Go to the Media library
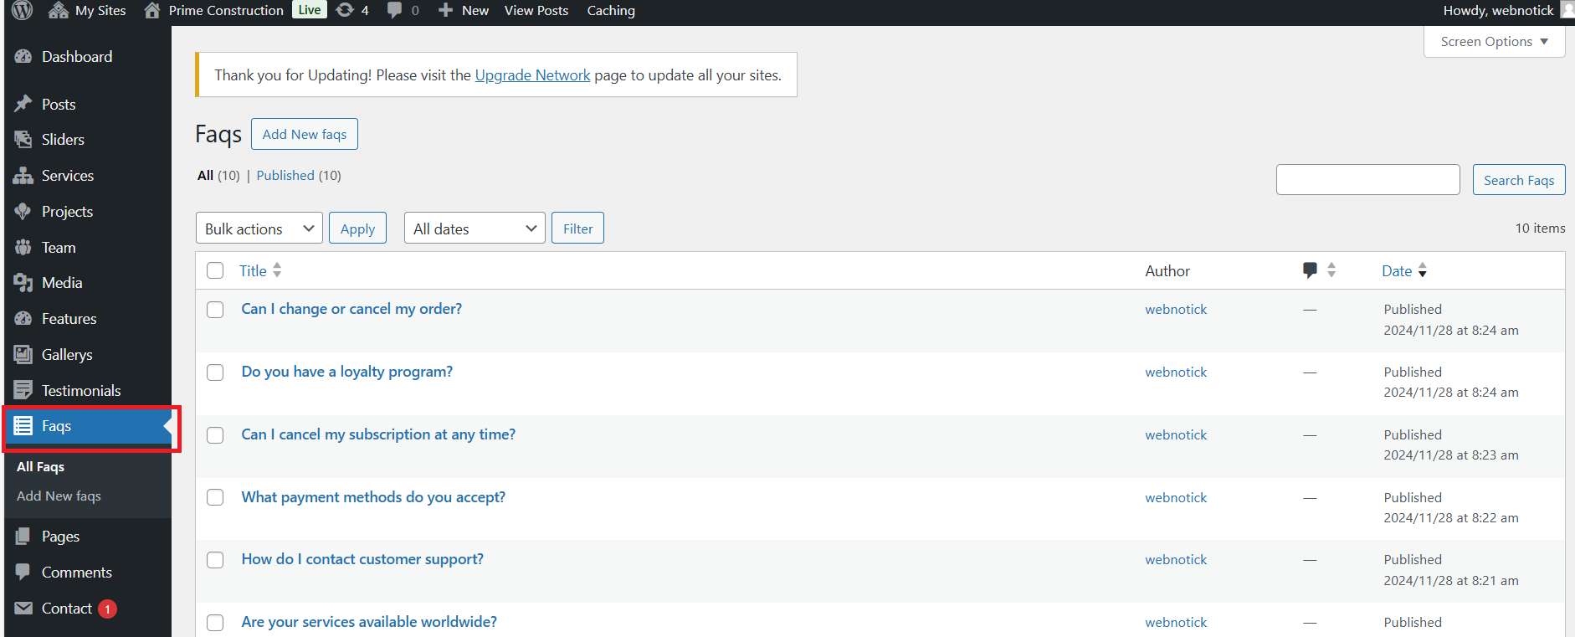The height and width of the screenshot is (637, 1575). click(62, 283)
